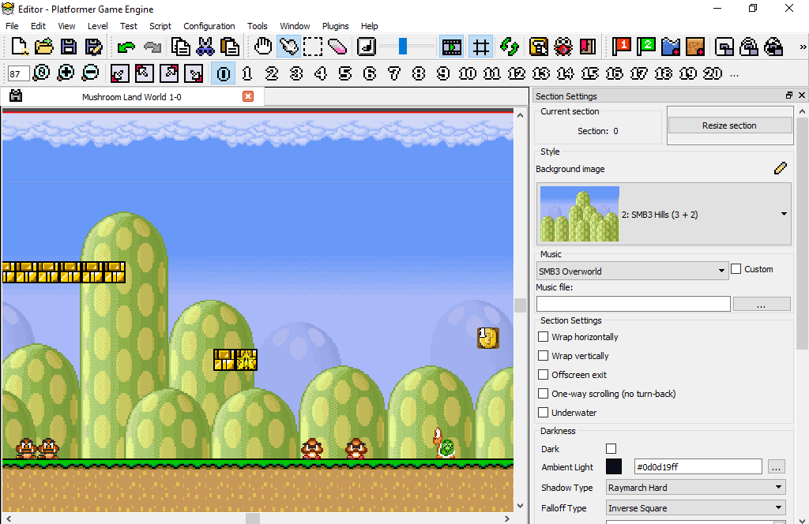Reset zoom with magnifier zero icon

coord(41,73)
